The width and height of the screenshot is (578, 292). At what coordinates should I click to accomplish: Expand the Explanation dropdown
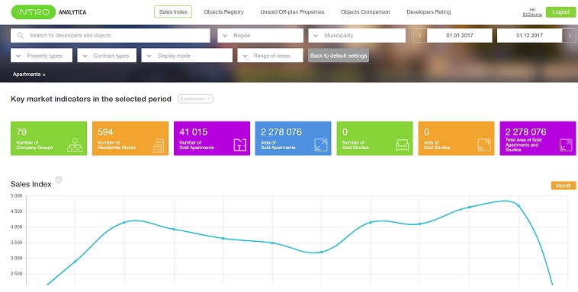(x=195, y=99)
